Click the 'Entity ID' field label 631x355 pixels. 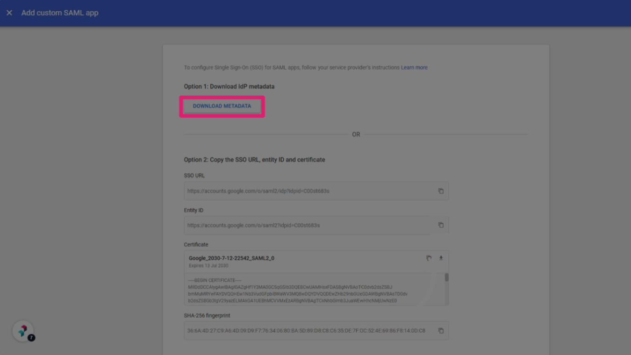[x=194, y=210]
